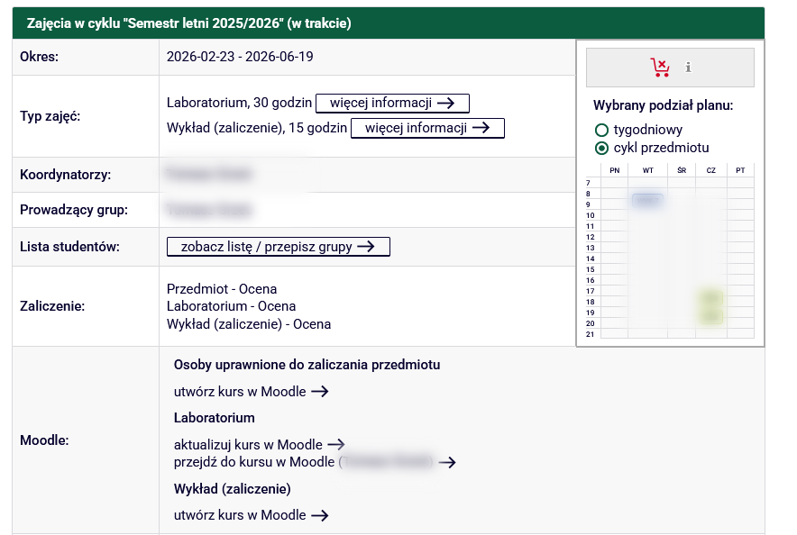Select the tygodniowy plan radio button

[601, 130]
